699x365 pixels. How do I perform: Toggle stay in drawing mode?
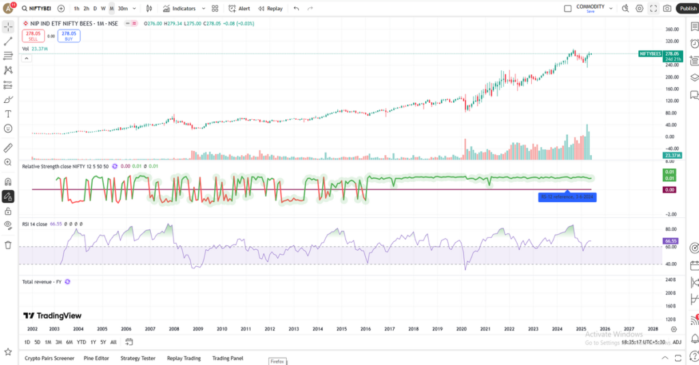[8, 197]
